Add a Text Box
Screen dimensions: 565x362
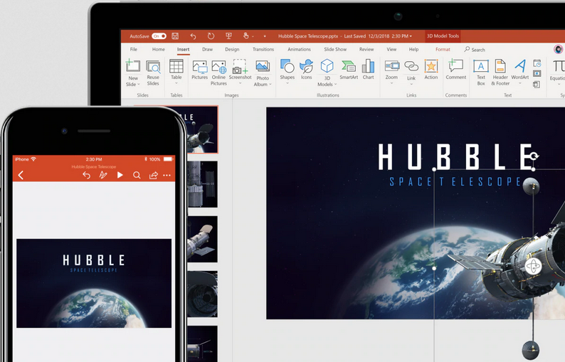click(481, 70)
